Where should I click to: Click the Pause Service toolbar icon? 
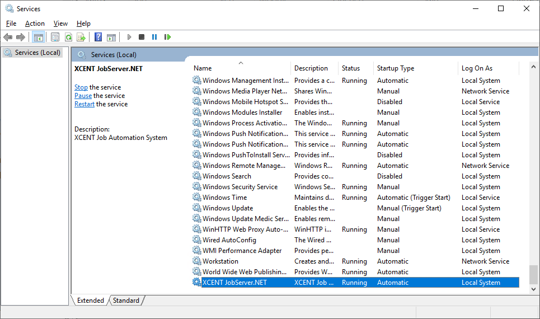pyautogui.click(x=154, y=37)
